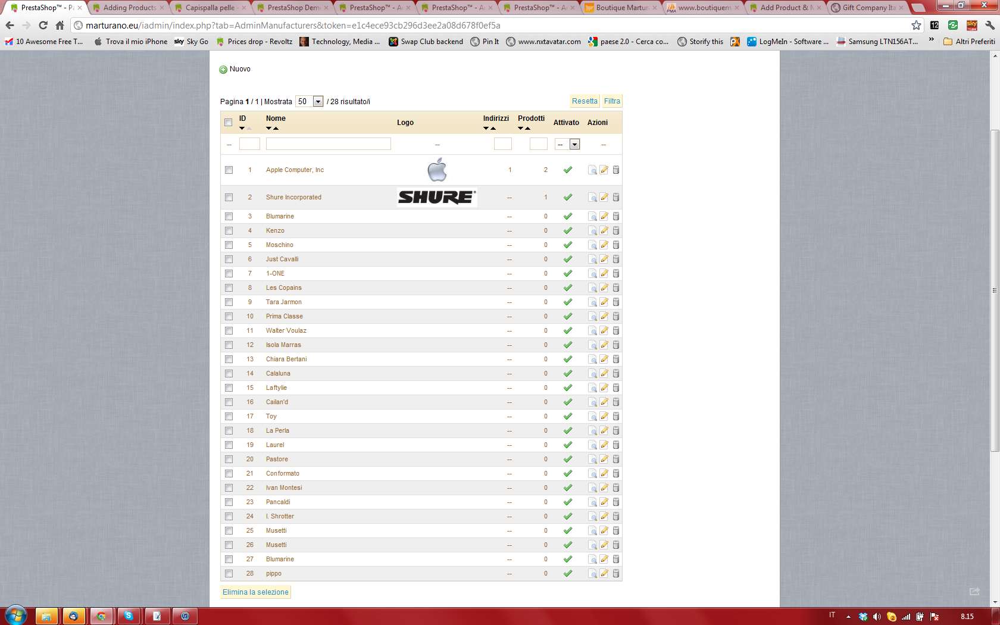
Task: View the Tara Jarmon manufacturer
Action: pos(592,302)
